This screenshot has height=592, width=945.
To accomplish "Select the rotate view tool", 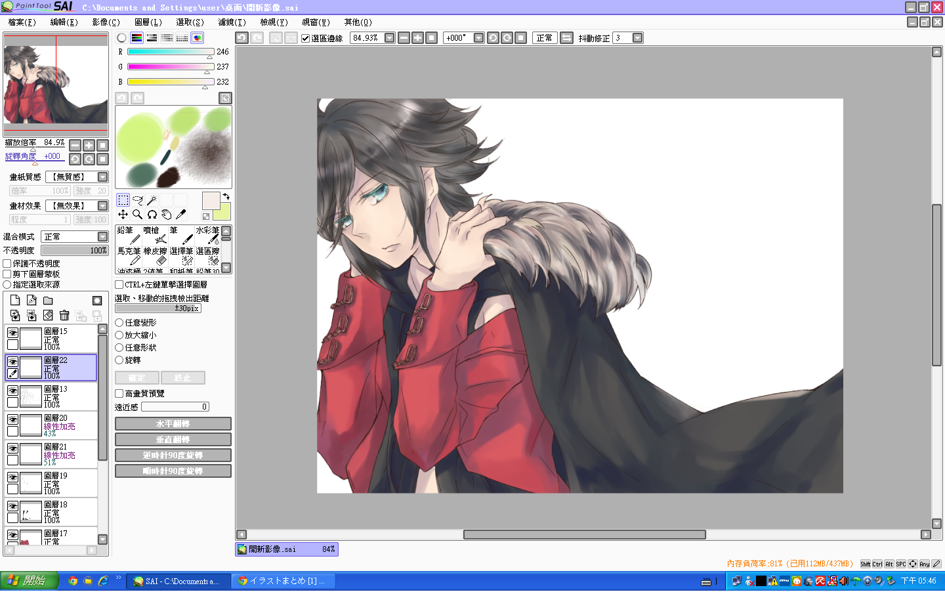I will [x=152, y=214].
